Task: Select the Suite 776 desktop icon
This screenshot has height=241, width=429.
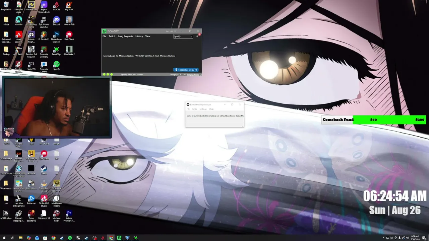Action: 31,66
